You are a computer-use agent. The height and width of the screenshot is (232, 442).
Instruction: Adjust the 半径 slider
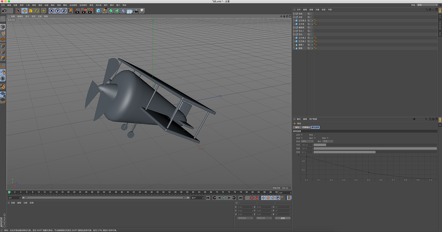pos(375,145)
